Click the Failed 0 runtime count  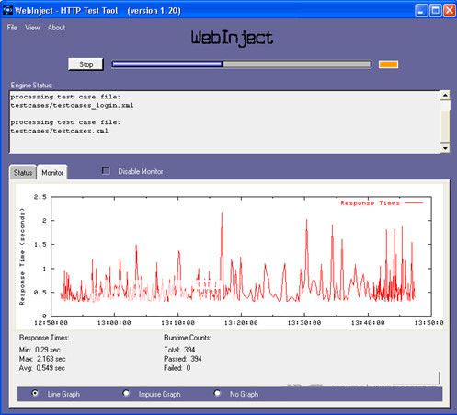tap(177, 368)
